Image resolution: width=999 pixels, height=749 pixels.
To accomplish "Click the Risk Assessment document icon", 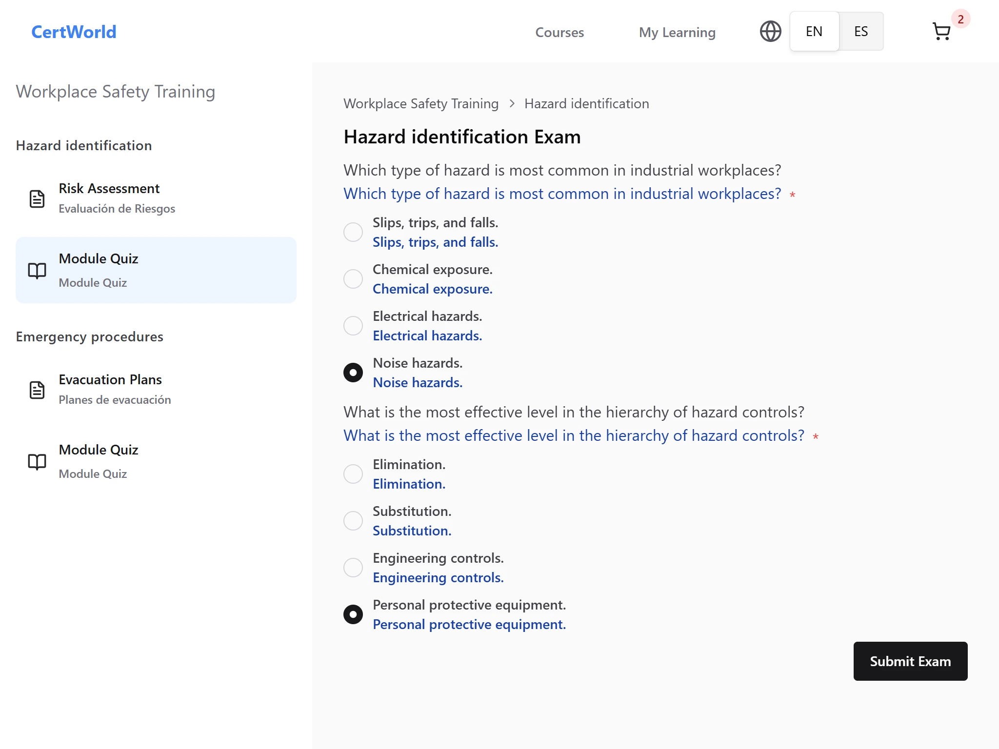I will click(x=37, y=198).
